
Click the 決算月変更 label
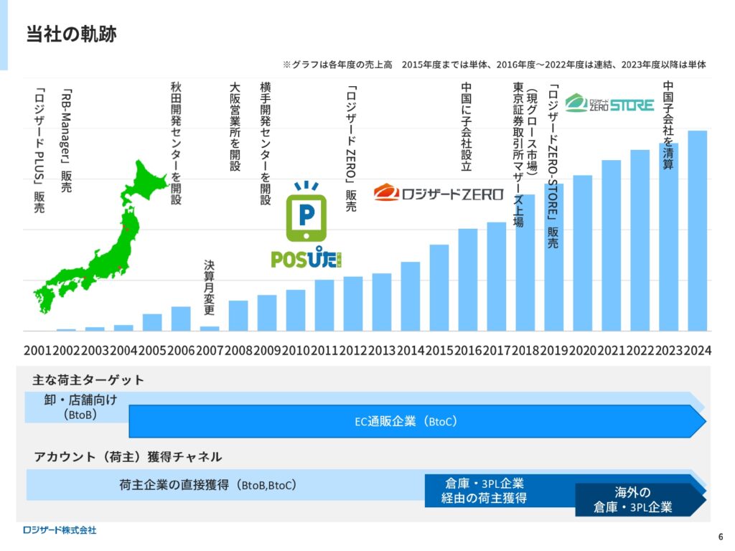[209, 287]
